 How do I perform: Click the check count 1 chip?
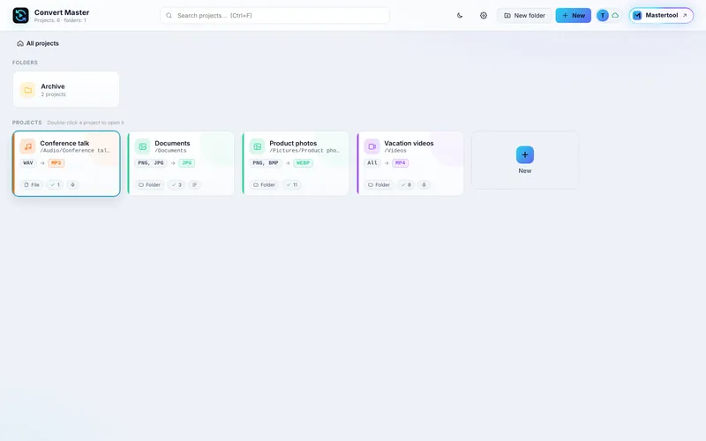point(55,184)
